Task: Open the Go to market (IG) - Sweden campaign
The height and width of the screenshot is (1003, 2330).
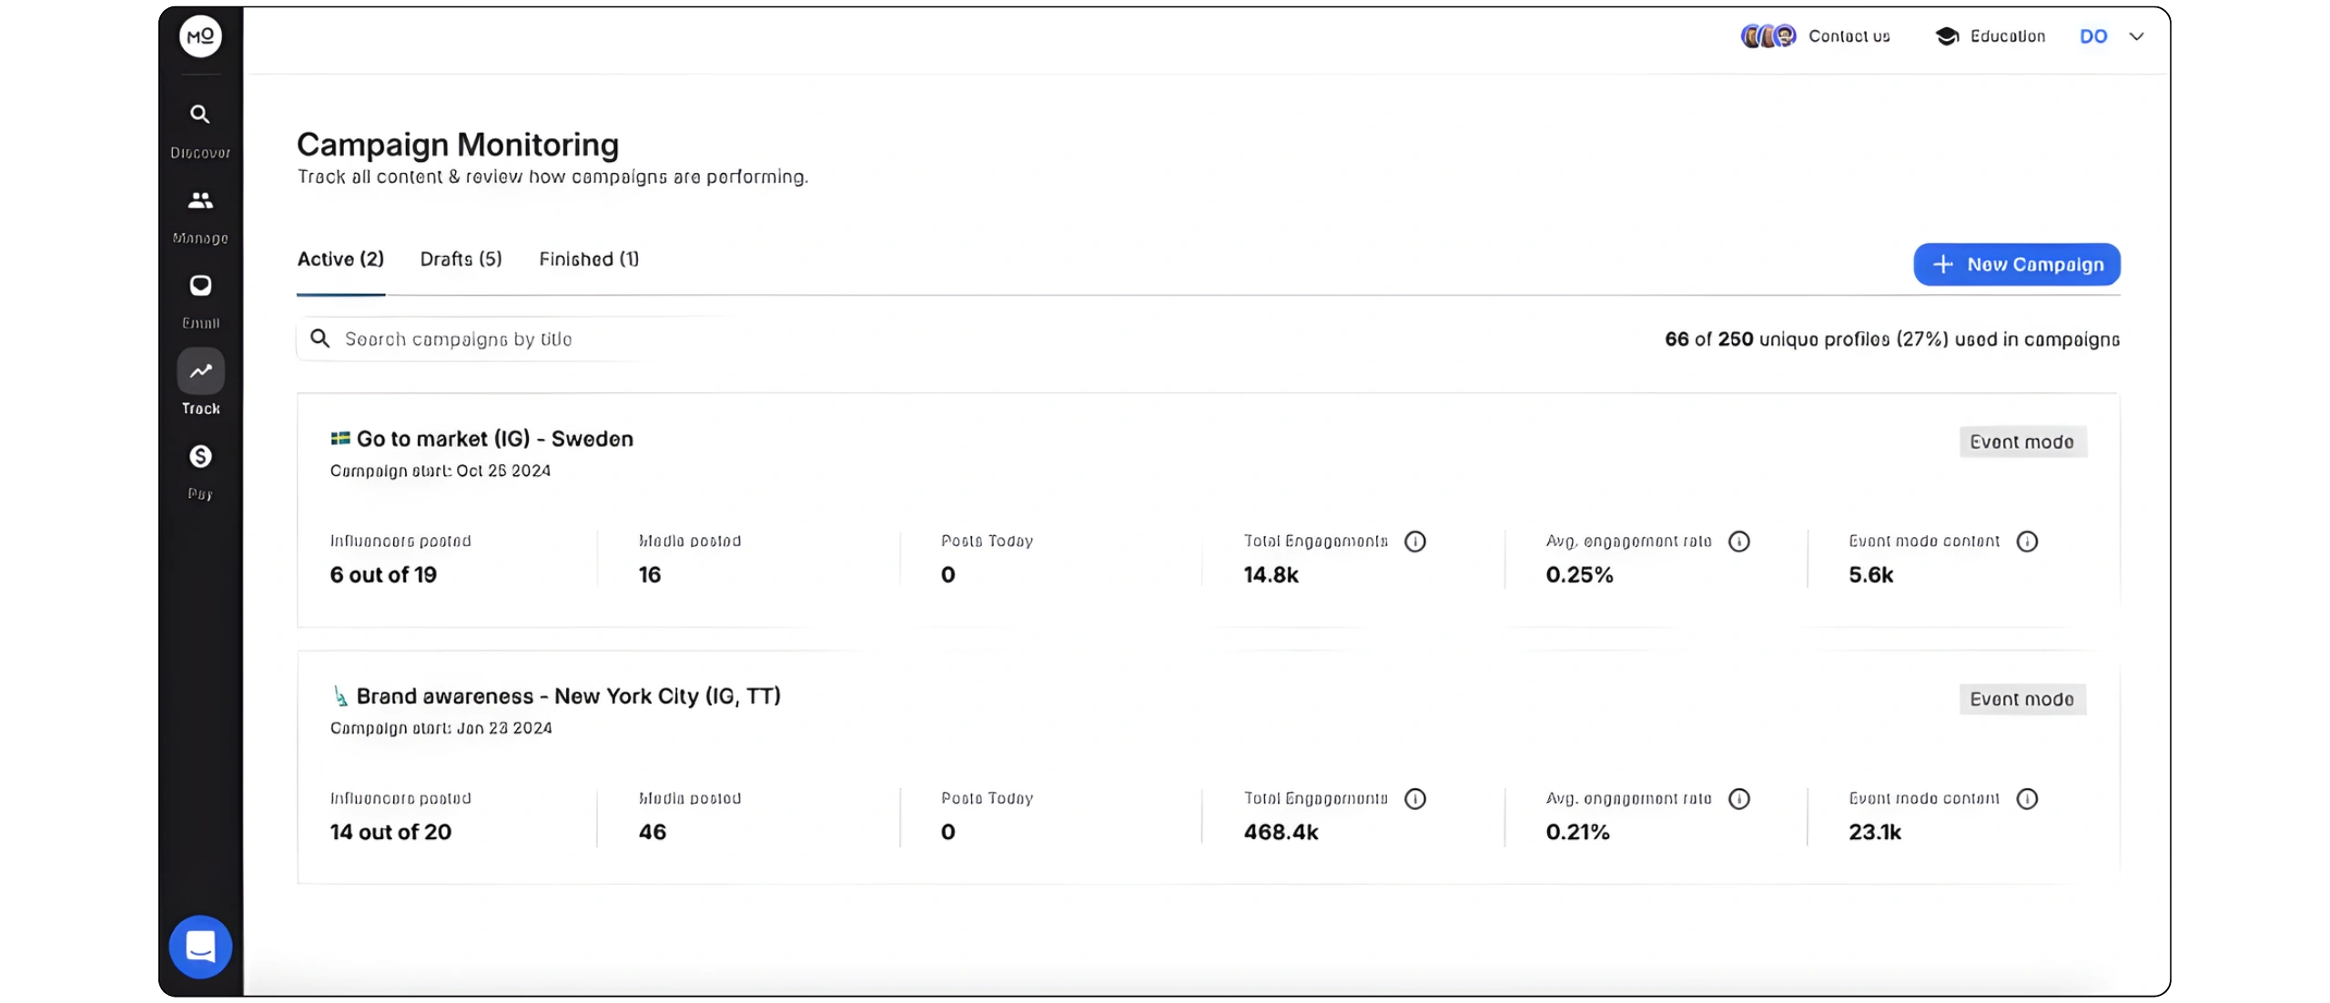Action: tap(494, 440)
